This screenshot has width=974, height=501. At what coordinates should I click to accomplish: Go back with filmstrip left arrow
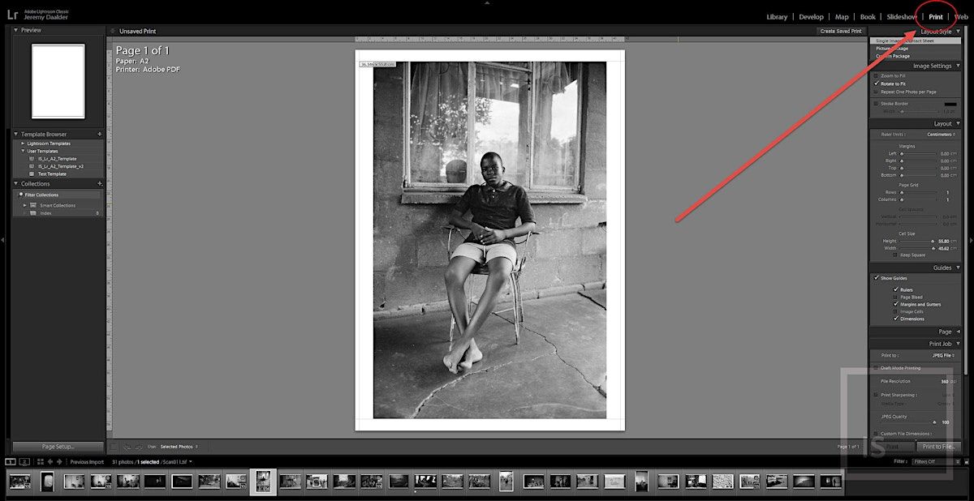pyautogui.click(x=50, y=462)
